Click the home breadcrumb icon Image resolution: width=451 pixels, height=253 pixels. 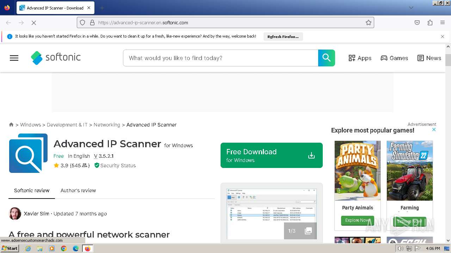pos(11,124)
